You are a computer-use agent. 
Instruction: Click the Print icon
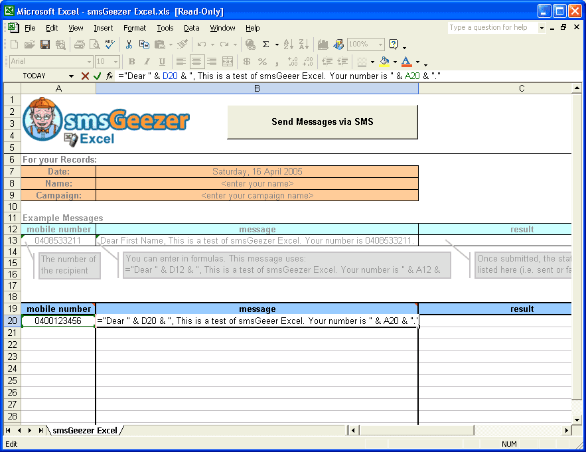(x=79, y=44)
